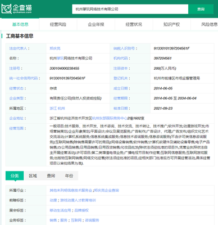Click company type value 有限责任公司(自然人投资或控股)
The image size is (218, 225).
[75, 98]
